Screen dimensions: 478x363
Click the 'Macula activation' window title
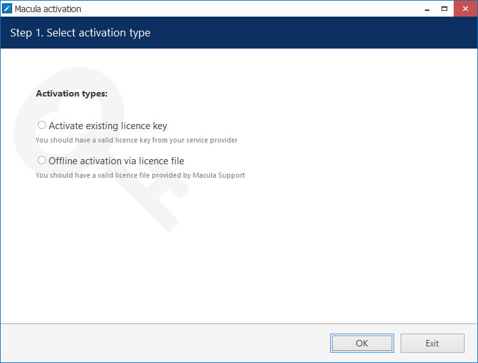(48, 9)
